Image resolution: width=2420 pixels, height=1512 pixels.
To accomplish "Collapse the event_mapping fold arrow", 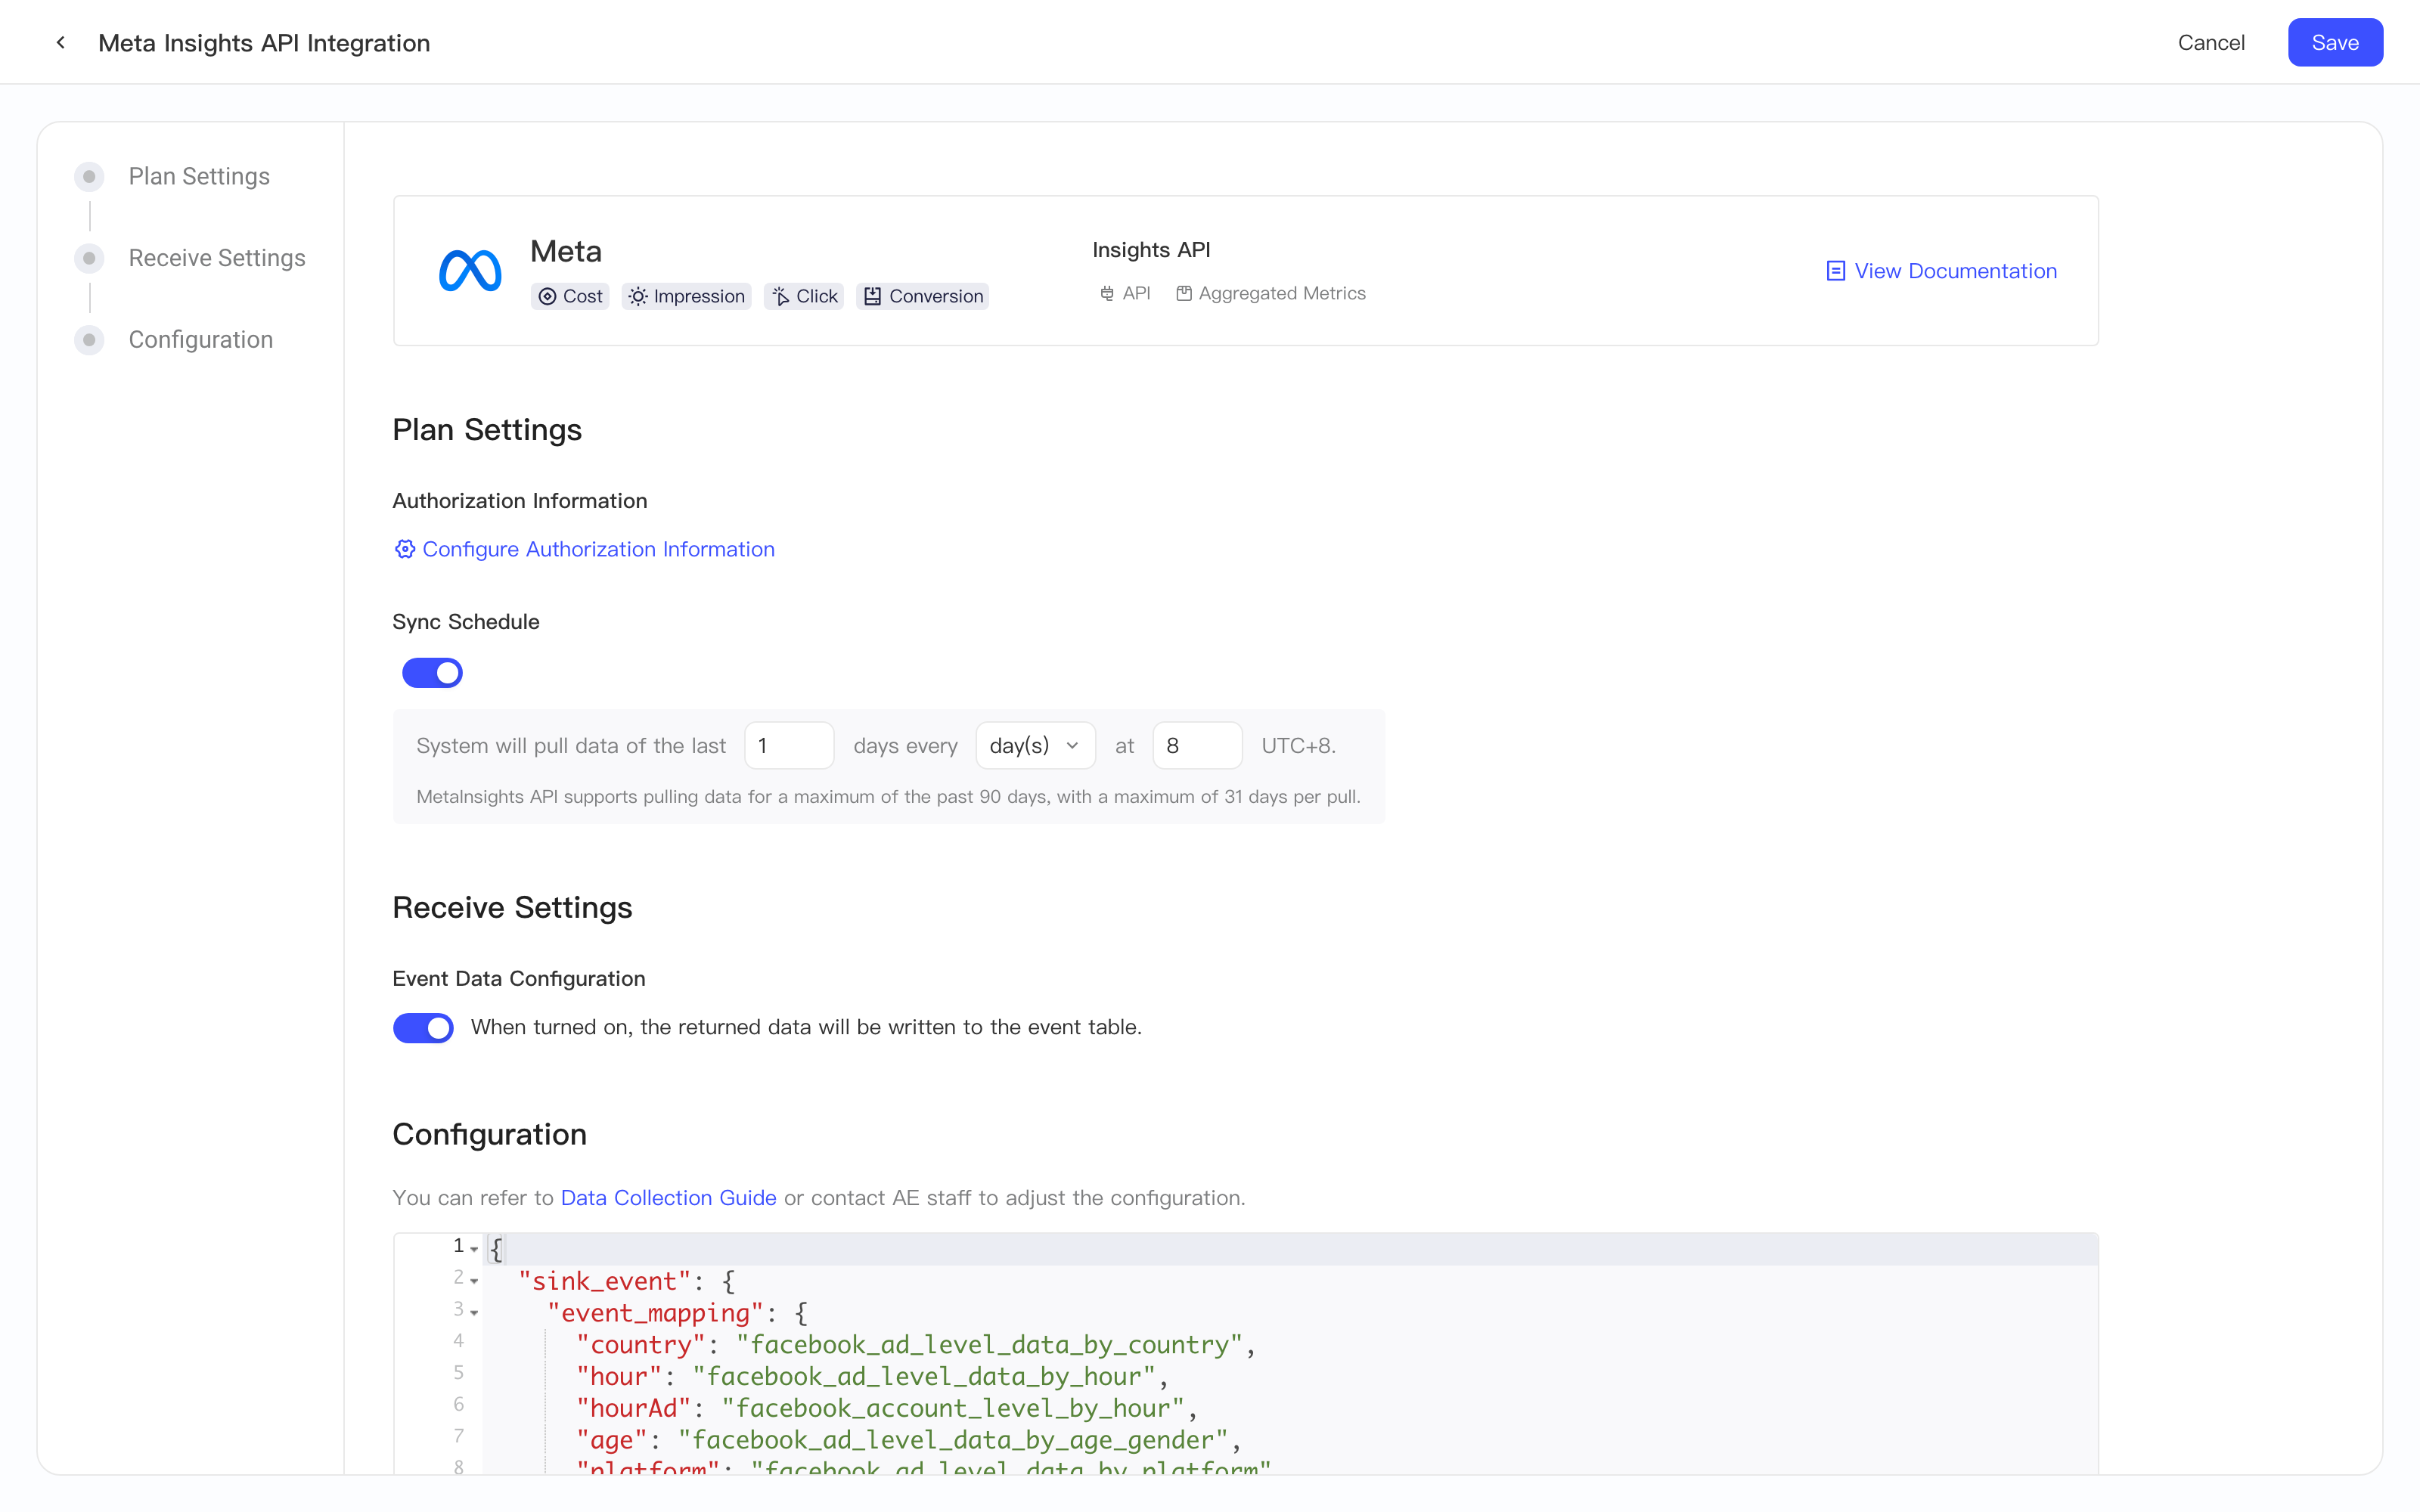I will [x=474, y=1313].
